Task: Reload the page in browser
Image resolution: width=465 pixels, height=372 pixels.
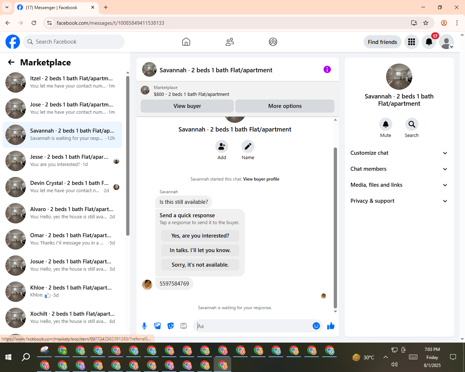Action: (34, 23)
